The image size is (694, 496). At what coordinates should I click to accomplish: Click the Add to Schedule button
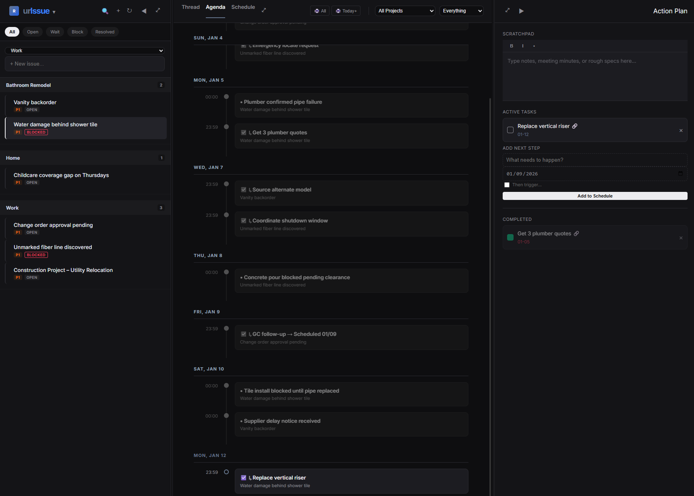click(x=595, y=196)
